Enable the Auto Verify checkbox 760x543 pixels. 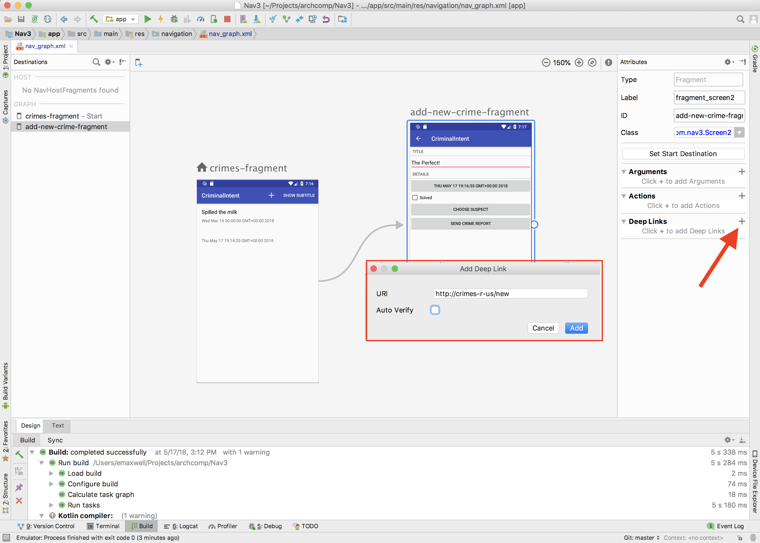tap(435, 310)
